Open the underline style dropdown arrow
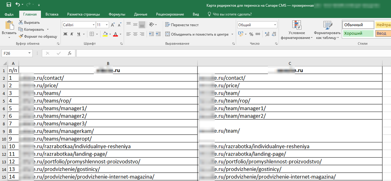The image size is (391, 181). [83, 34]
